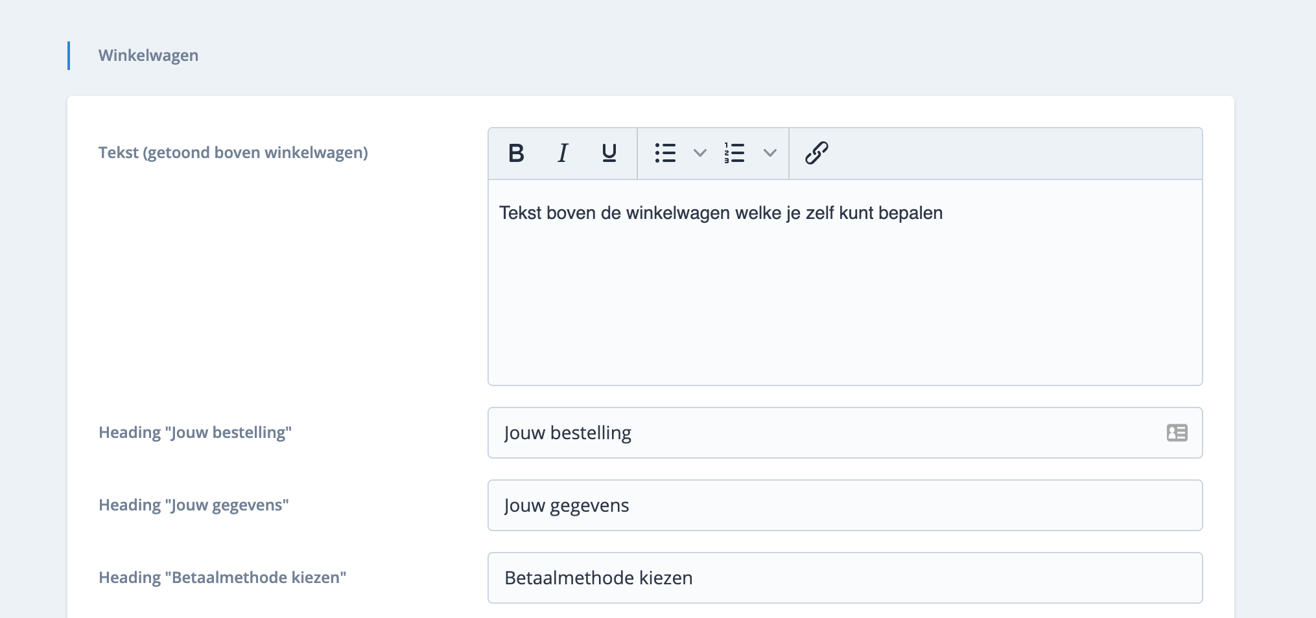Enable underline formatting in the toolbar
Image resolution: width=1316 pixels, height=618 pixels.
pyautogui.click(x=609, y=154)
